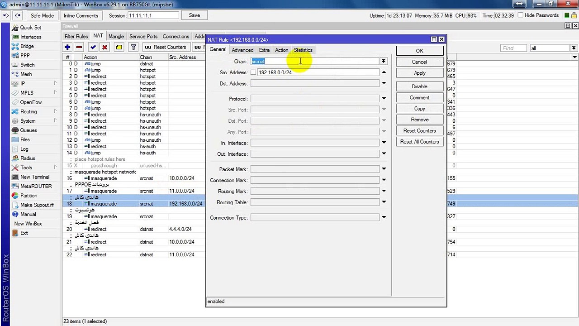Click the Session address field
Image resolution: width=579 pixels, height=326 pixels.
click(153, 15)
